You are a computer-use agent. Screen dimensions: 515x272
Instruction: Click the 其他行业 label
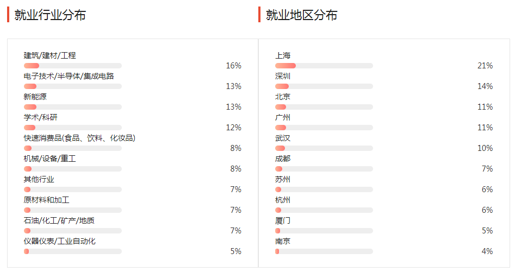(39, 179)
